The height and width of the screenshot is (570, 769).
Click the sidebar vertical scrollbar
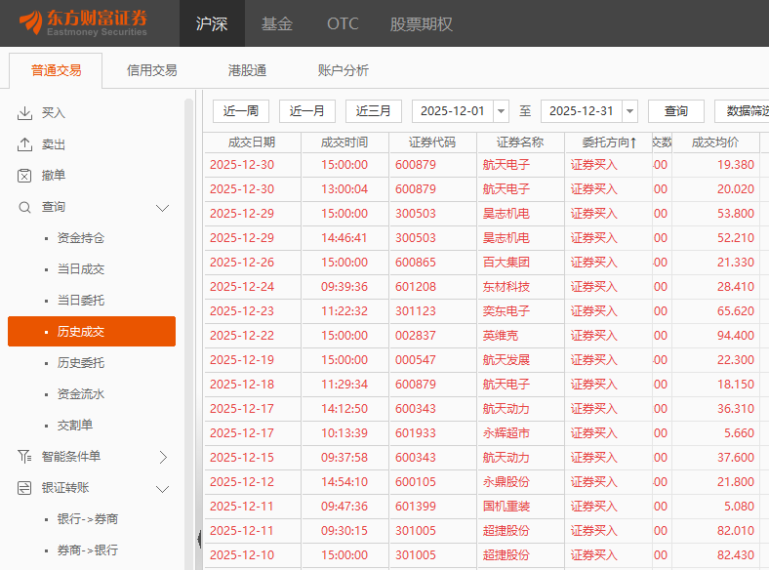coord(188,334)
